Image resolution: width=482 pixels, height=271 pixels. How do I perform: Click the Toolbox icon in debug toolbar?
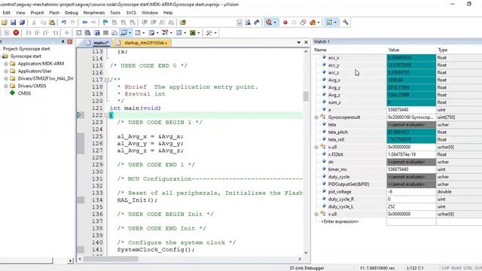[209, 32]
